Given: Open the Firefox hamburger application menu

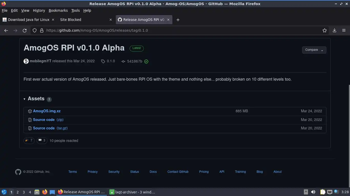Looking at the screenshot, I should tap(344, 30).
